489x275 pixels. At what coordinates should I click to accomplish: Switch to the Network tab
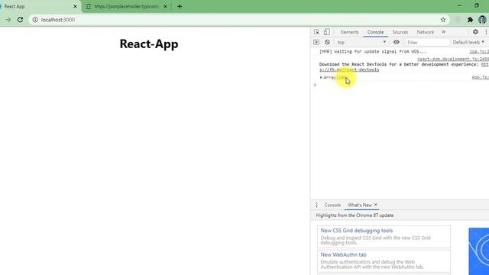pyautogui.click(x=426, y=32)
